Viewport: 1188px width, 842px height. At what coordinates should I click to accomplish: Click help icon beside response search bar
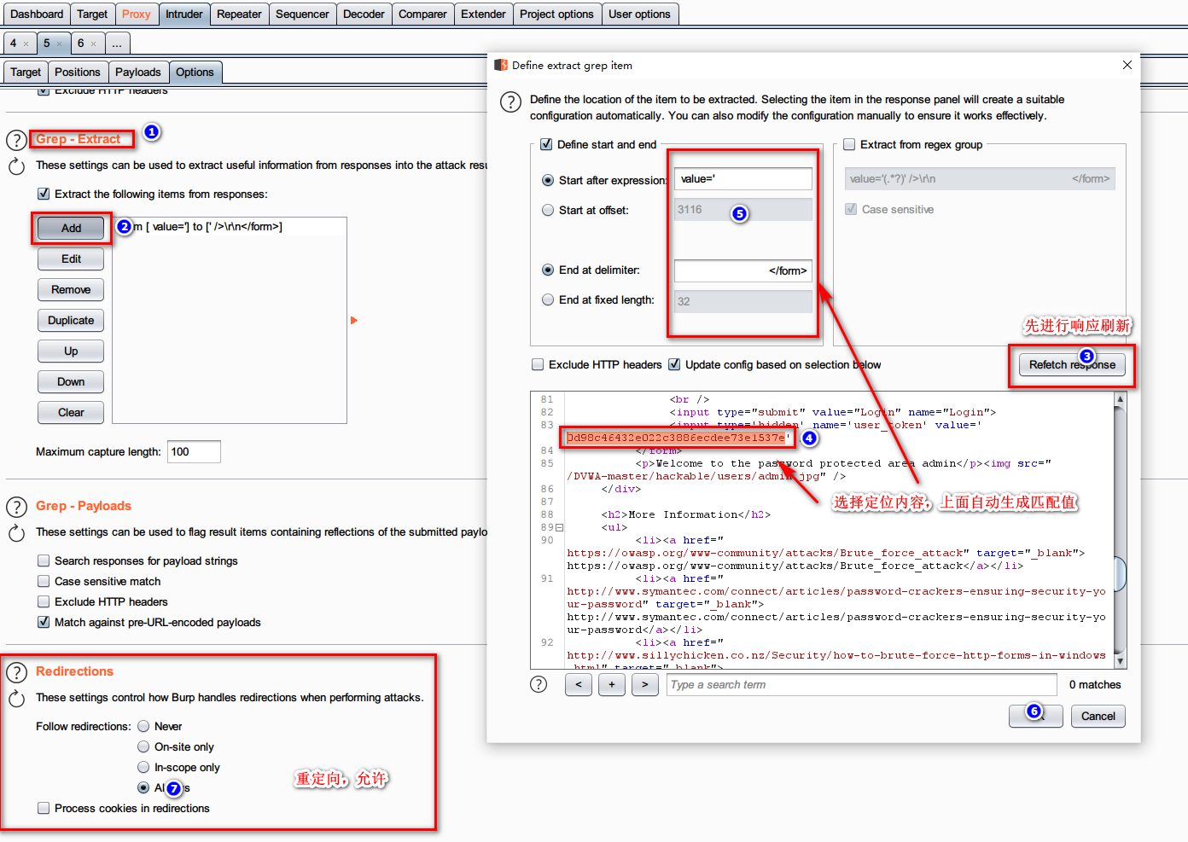click(x=539, y=684)
